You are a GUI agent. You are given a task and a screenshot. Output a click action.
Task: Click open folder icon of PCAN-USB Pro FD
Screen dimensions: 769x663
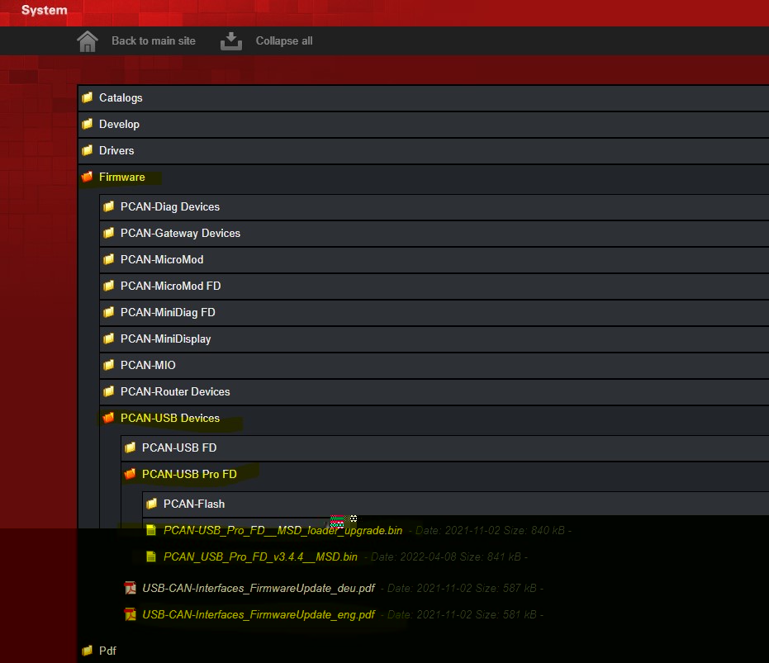coord(131,474)
